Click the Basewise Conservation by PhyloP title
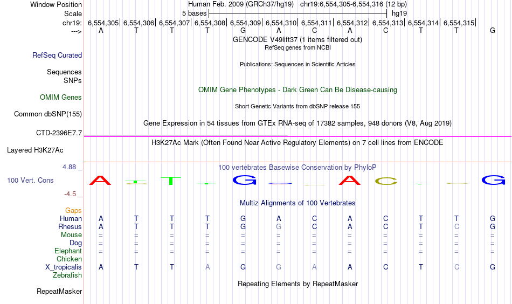Screen dimensions: 512x304 point(297,168)
